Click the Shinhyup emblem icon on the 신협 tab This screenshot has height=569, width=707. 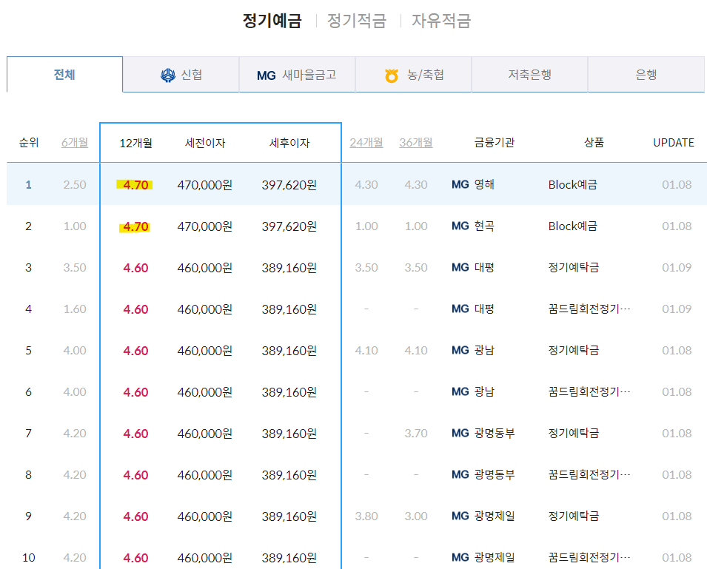pyautogui.click(x=169, y=74)
